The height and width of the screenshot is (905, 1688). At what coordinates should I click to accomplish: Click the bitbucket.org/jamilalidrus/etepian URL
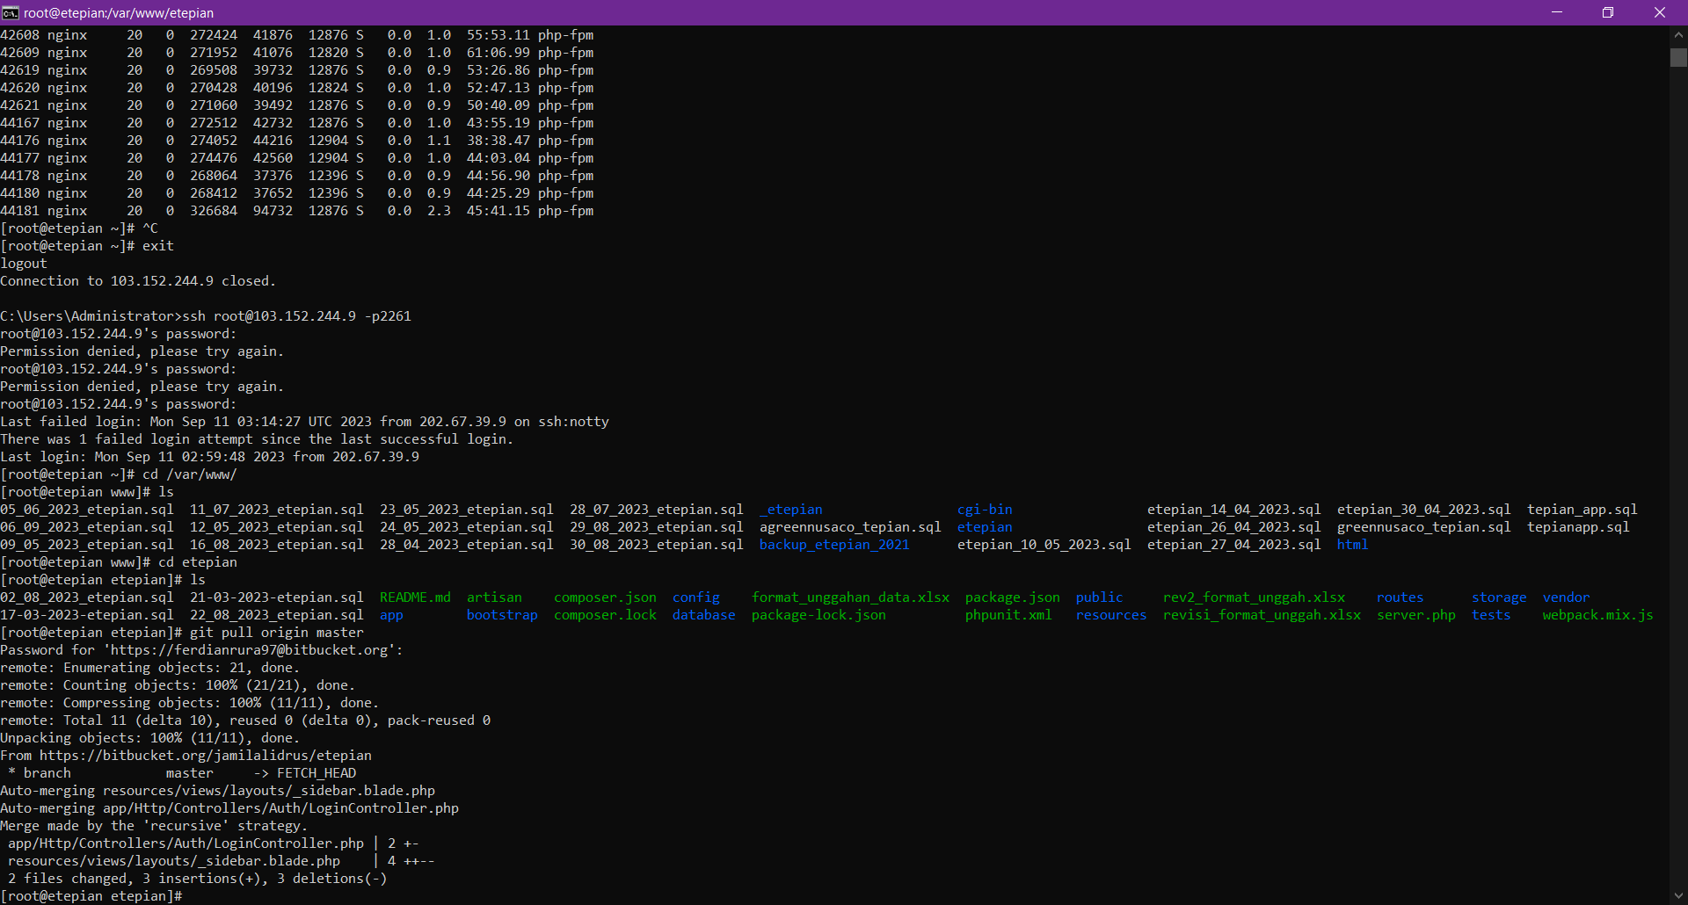point(205,756)
